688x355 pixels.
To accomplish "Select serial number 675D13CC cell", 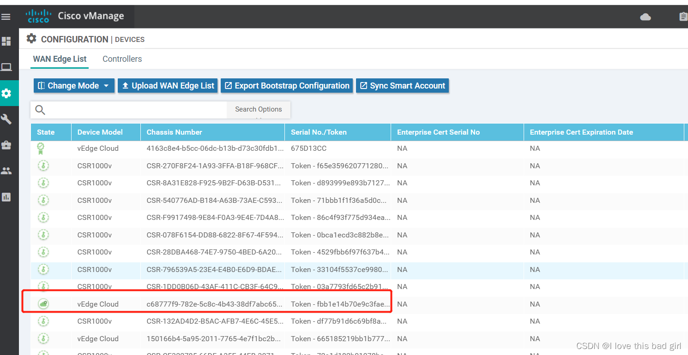I will (338, 148).
